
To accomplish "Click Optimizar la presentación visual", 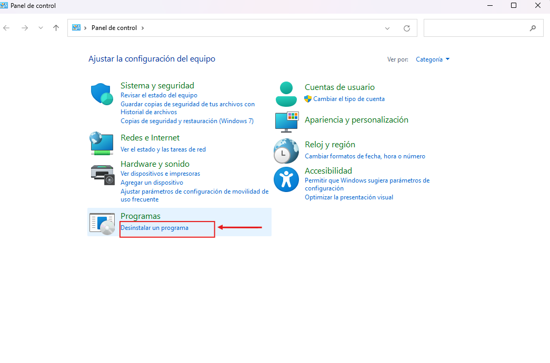I will coord(349,197).
